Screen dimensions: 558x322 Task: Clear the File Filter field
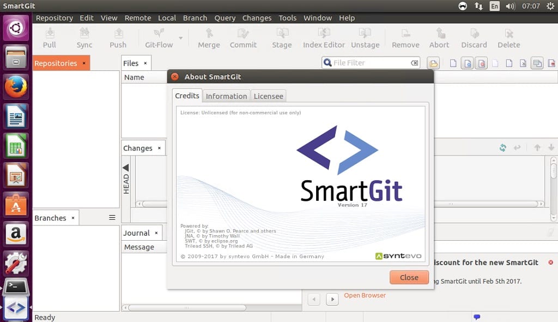point(415,63)
